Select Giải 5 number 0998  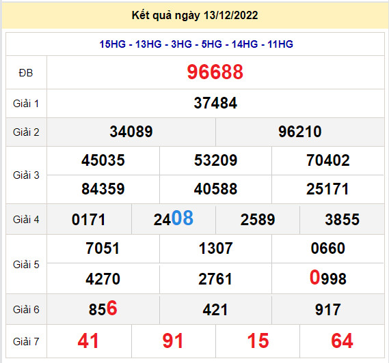327,278
